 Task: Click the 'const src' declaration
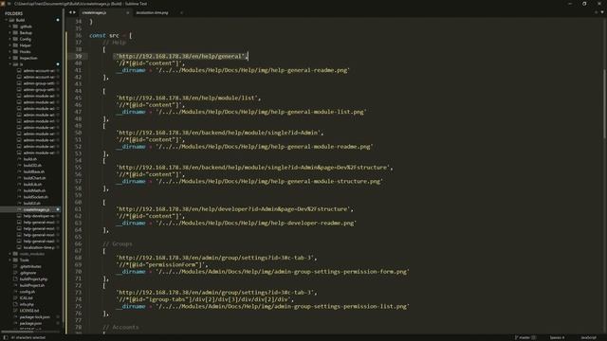click(104, 35)
